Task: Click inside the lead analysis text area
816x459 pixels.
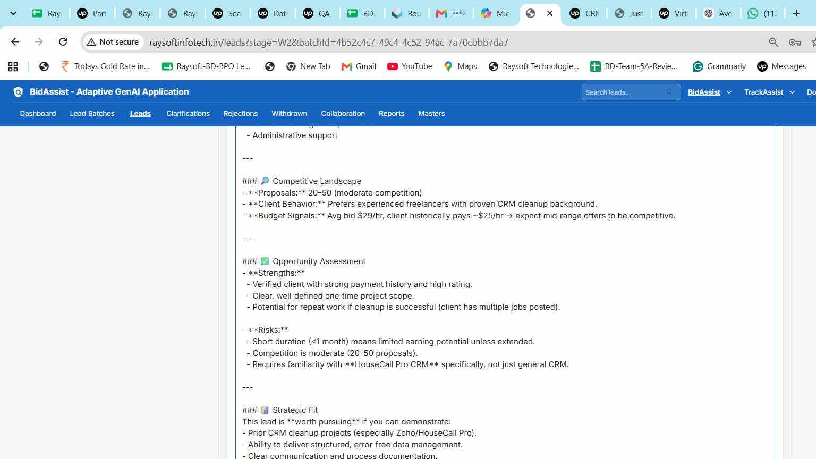Action: (505, 292)
